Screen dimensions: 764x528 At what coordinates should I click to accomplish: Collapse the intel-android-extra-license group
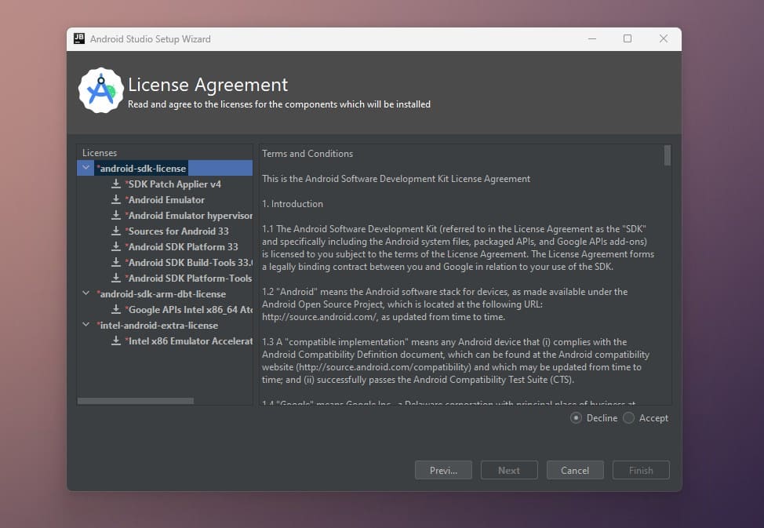click(85, 325)
